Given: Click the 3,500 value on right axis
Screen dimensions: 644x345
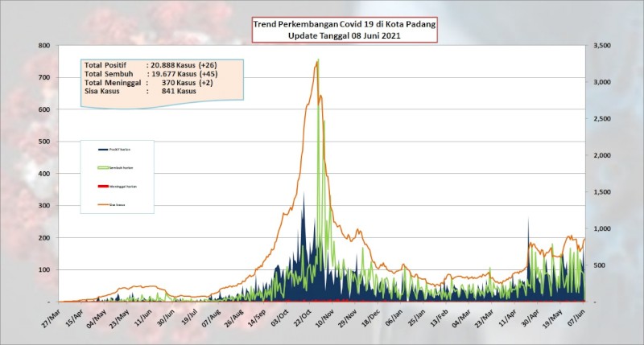Looking at the screenshot, I should click(x=602, y=46).
